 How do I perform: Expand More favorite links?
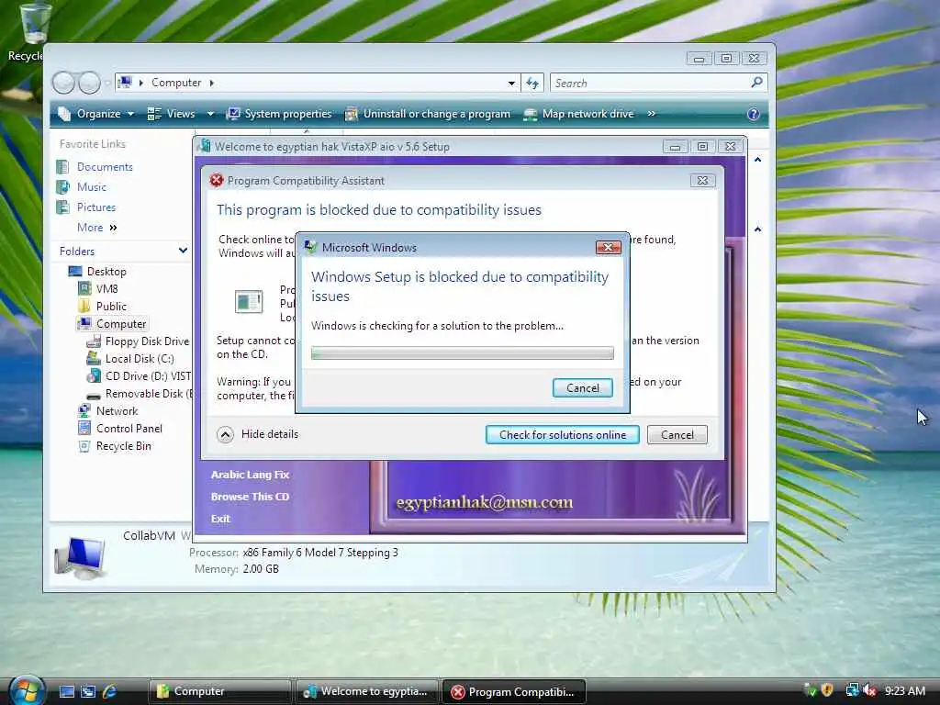tap(97, 228)
